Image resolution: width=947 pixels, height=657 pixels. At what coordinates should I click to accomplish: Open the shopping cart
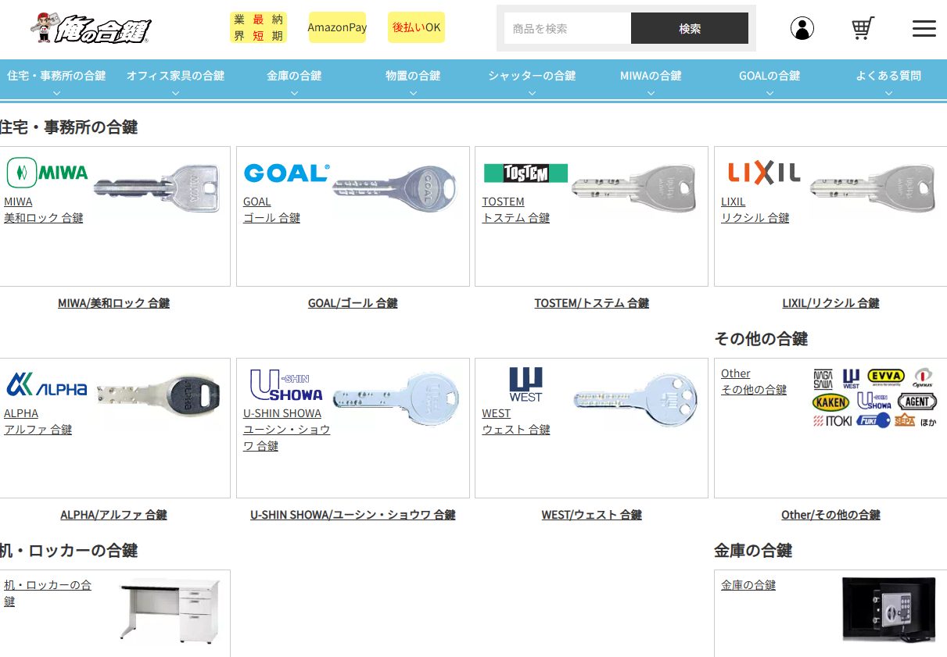[862, 29]
